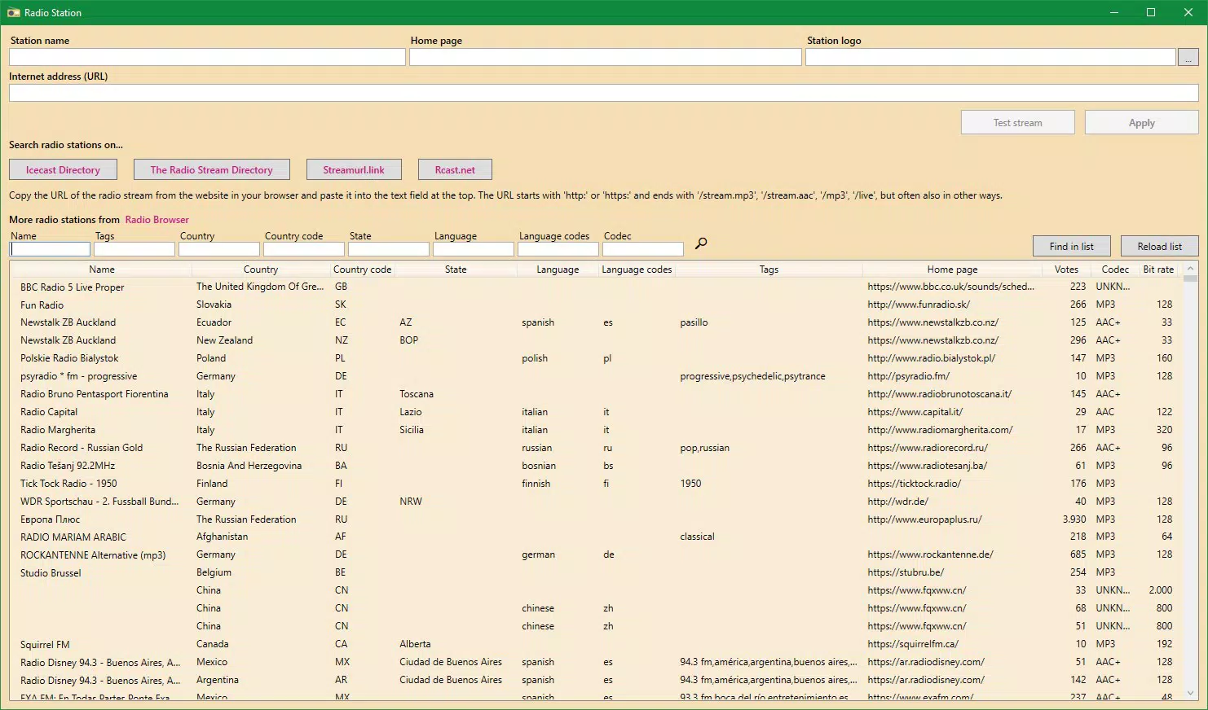Select Squirrel FM row
This screenshot has width=1208, height=710.
pyautogui.click(x=596, y=644)
